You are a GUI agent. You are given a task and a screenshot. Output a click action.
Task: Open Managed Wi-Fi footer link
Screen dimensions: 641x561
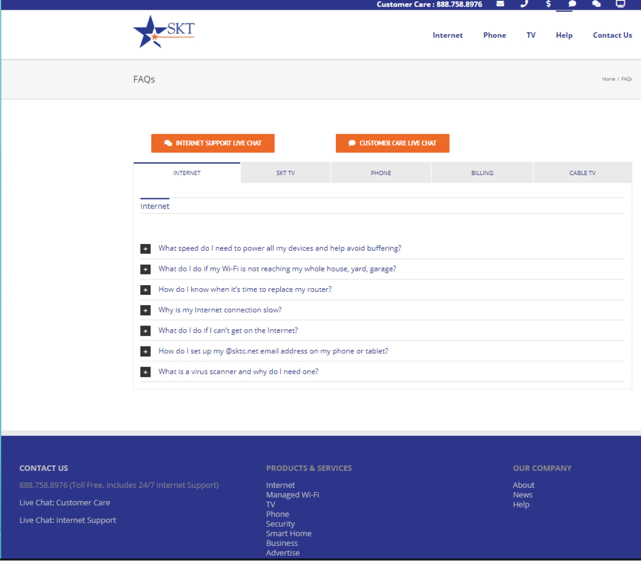pyautogui.click(x=292, y=495)
